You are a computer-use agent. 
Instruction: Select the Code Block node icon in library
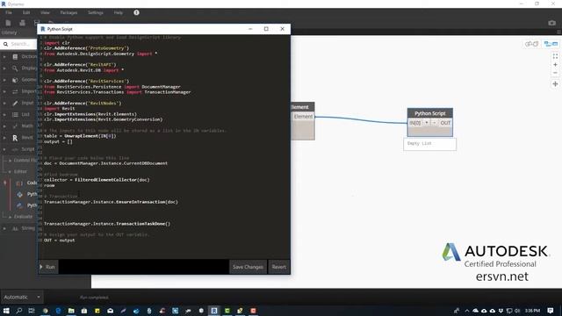[x=19, y=183]
